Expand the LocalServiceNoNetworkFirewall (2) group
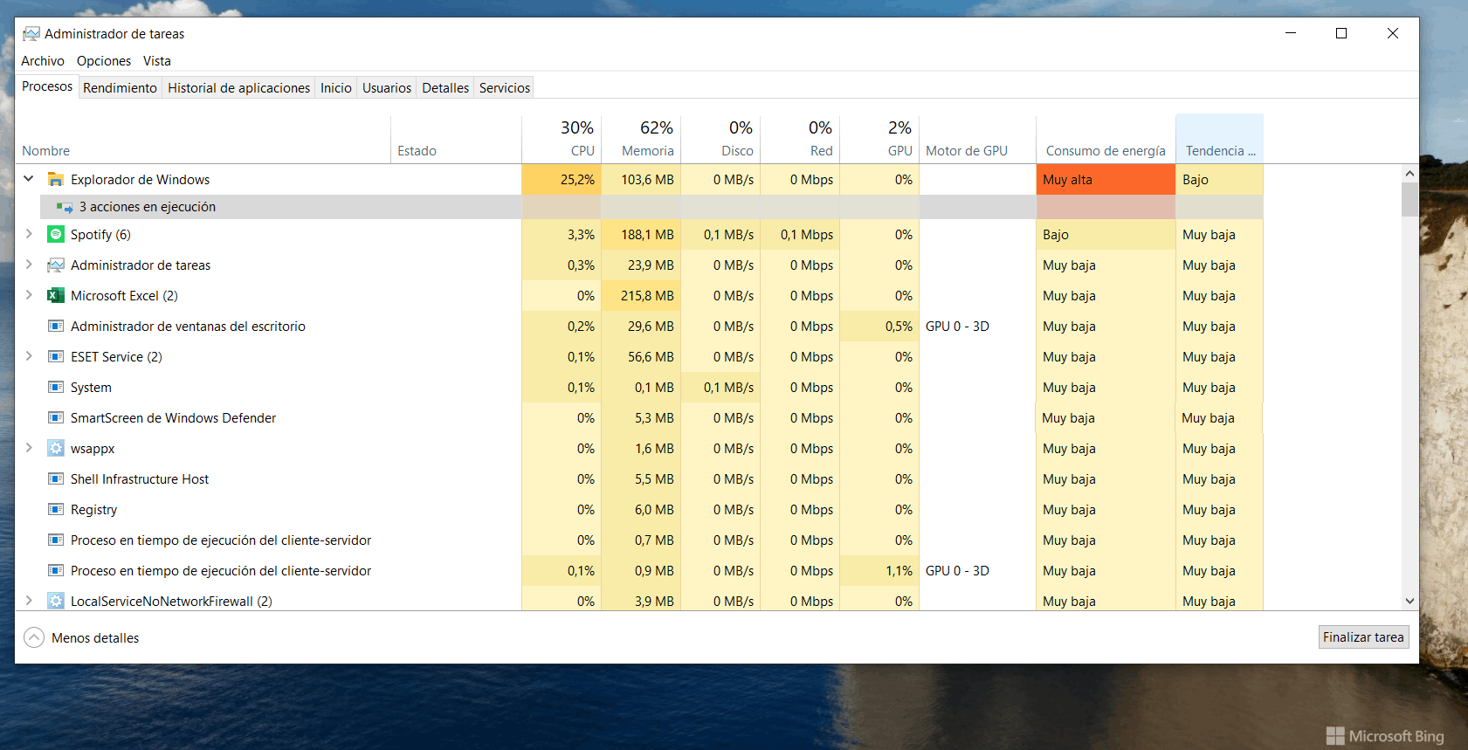The width and height of the screenshot is (1468, 750). (x=29, y=600)
